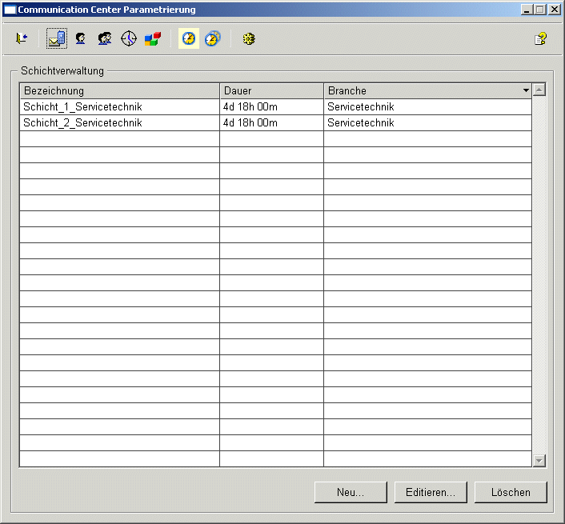565x524 pixels.
Task: Click the scrollbar up arrow
Action: click(x=539, y=90)
